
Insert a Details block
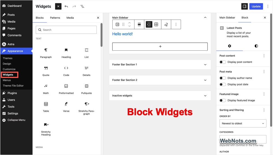tap(87, 71)
